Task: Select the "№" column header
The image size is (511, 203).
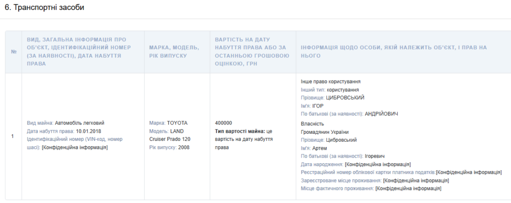Action: pos(13,52)
